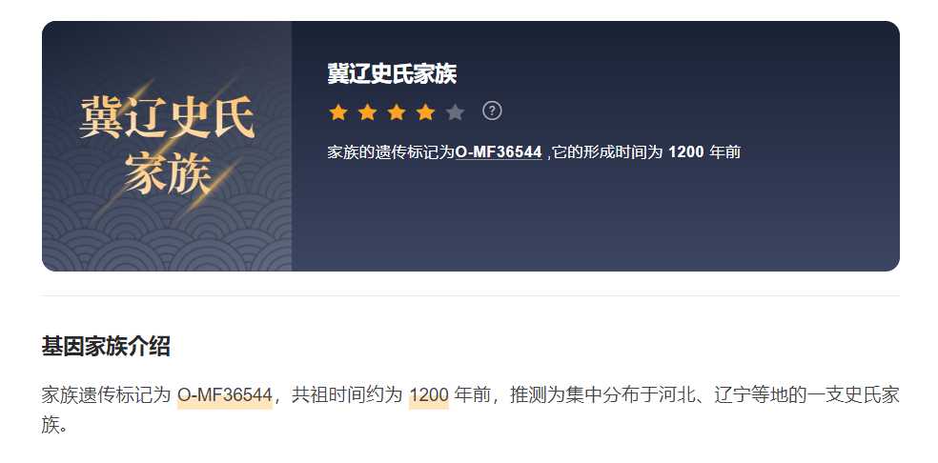Open the question mark help icon beside stars
The height and width of the screenshot is (463, 938).
tap(492, 111)
